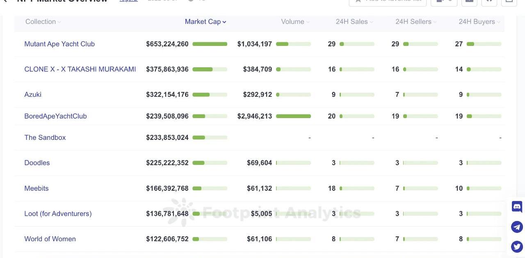
Task: Select Meebits 24H Buyers count 10
Action: (459, 188)
